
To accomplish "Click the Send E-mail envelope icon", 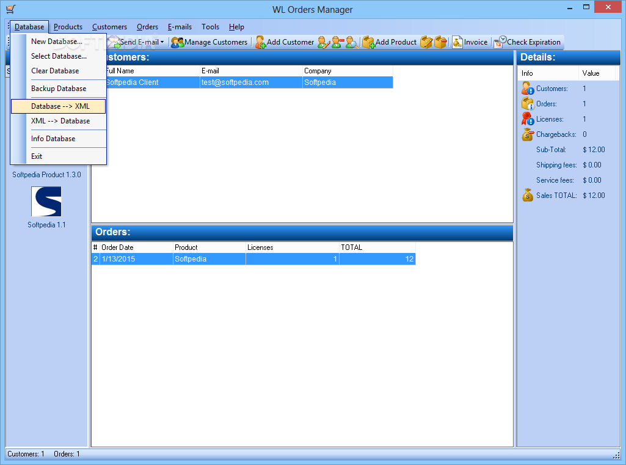I will [114, 42].
